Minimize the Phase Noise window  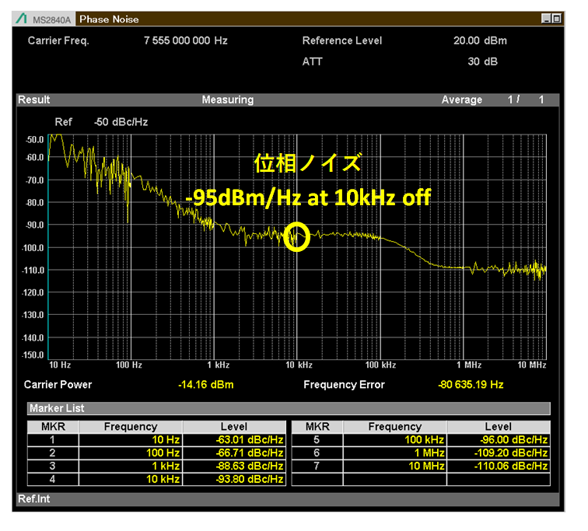(x=546, y=19)
